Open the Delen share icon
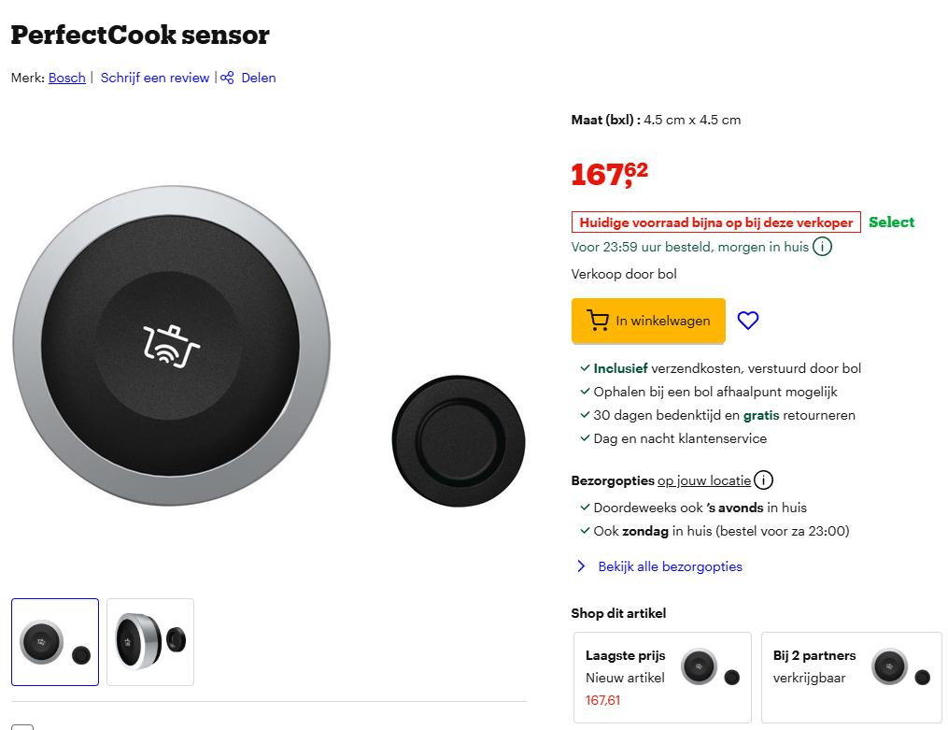The width and height of the screenshot is (948, 730). tap(227, 78)
